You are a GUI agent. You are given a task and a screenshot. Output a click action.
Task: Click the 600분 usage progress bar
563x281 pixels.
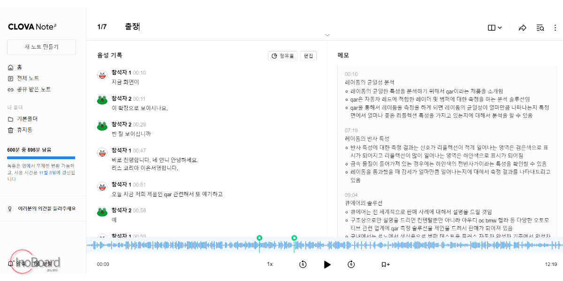pyautogui.click(x=41, y=158)
